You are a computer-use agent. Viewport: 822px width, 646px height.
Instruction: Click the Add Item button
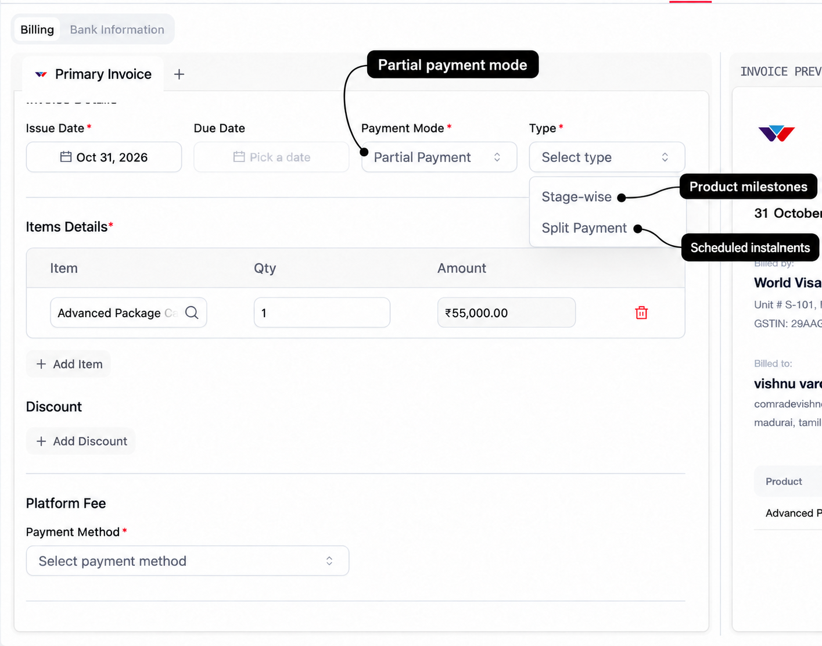coord(69,364)
